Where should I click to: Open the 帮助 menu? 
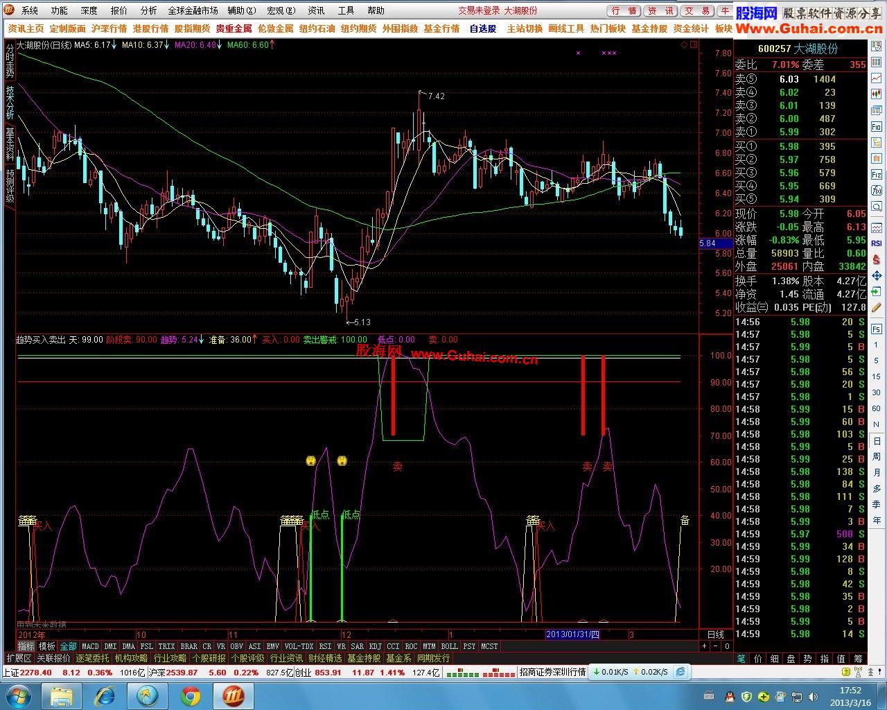(376, 10)
